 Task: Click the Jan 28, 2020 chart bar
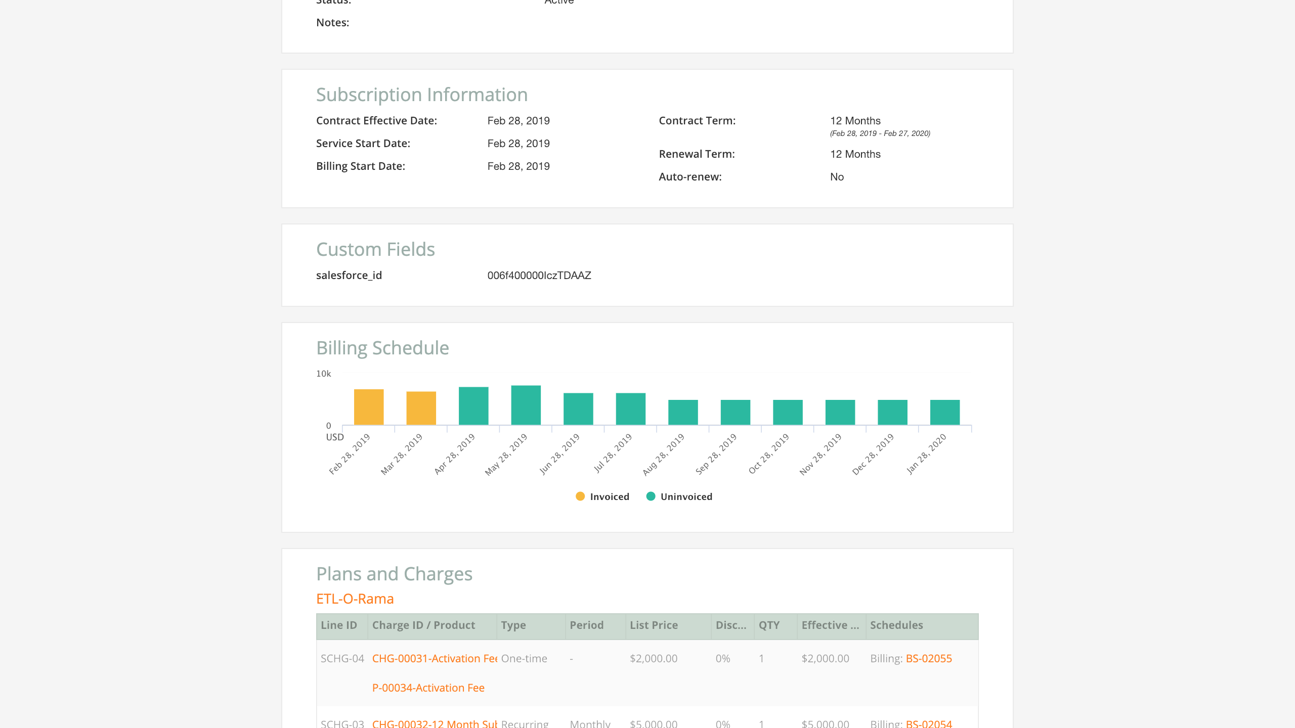point(944,412)
